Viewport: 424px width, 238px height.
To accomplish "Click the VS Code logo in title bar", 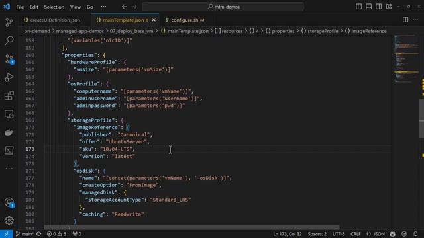I will (x=7, y=7).
